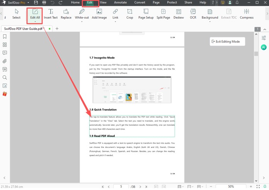The image size is (269, 190).
Task: Activate the Crop tool
Action: [129, 14]
